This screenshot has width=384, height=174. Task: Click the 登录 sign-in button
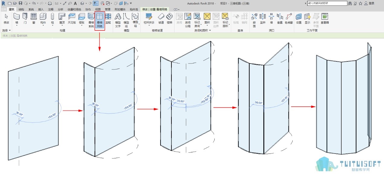click(x=372, y=3)
